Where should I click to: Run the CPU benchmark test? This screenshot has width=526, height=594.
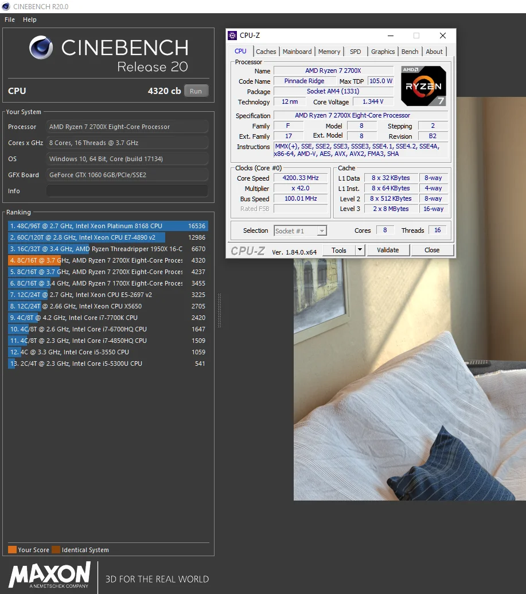196,91
